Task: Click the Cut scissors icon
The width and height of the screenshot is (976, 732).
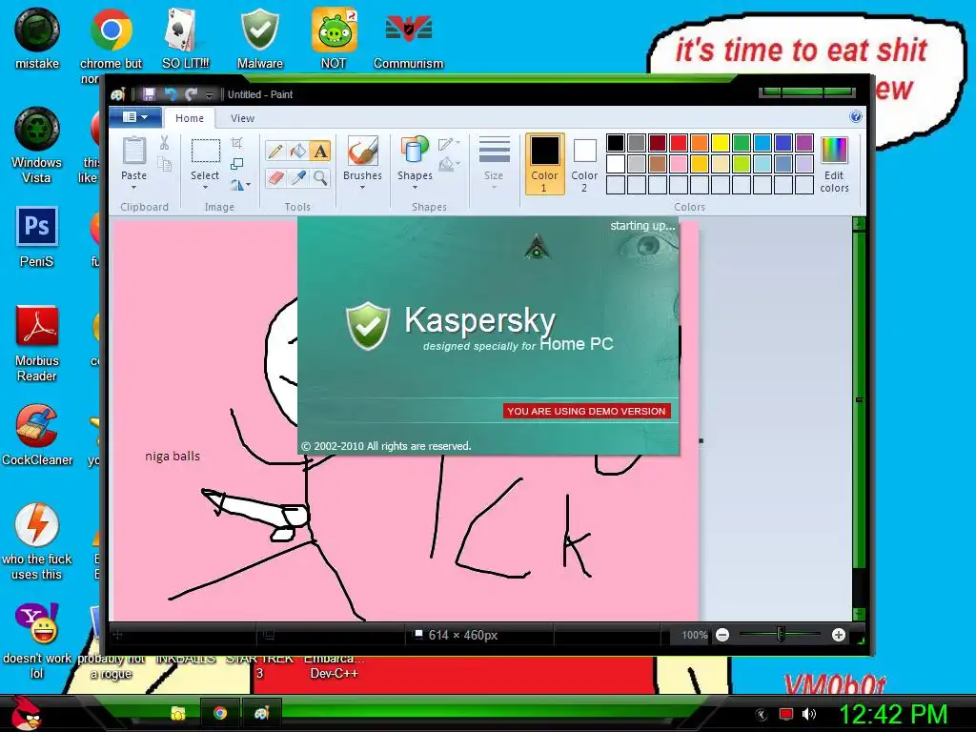Action: 164,143
